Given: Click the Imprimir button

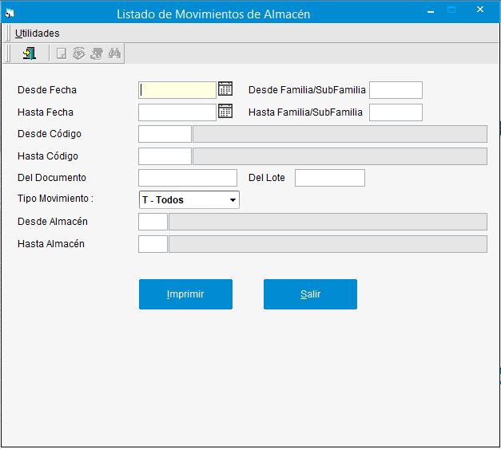Looking at the screenshot, I should [x=185, y=294].
